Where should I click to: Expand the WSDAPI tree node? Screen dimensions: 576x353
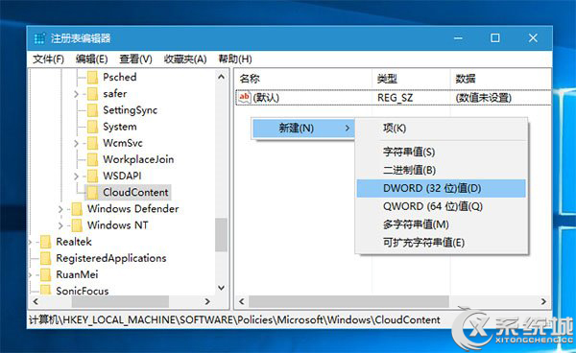point(76,176)
